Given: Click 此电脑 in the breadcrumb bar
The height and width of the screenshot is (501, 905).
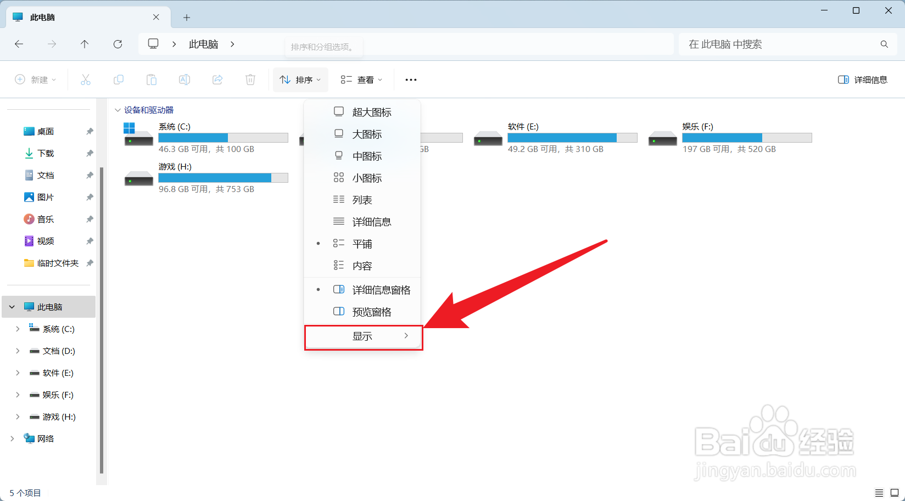Looking at the screenshot, I should (x=203, y=44).
